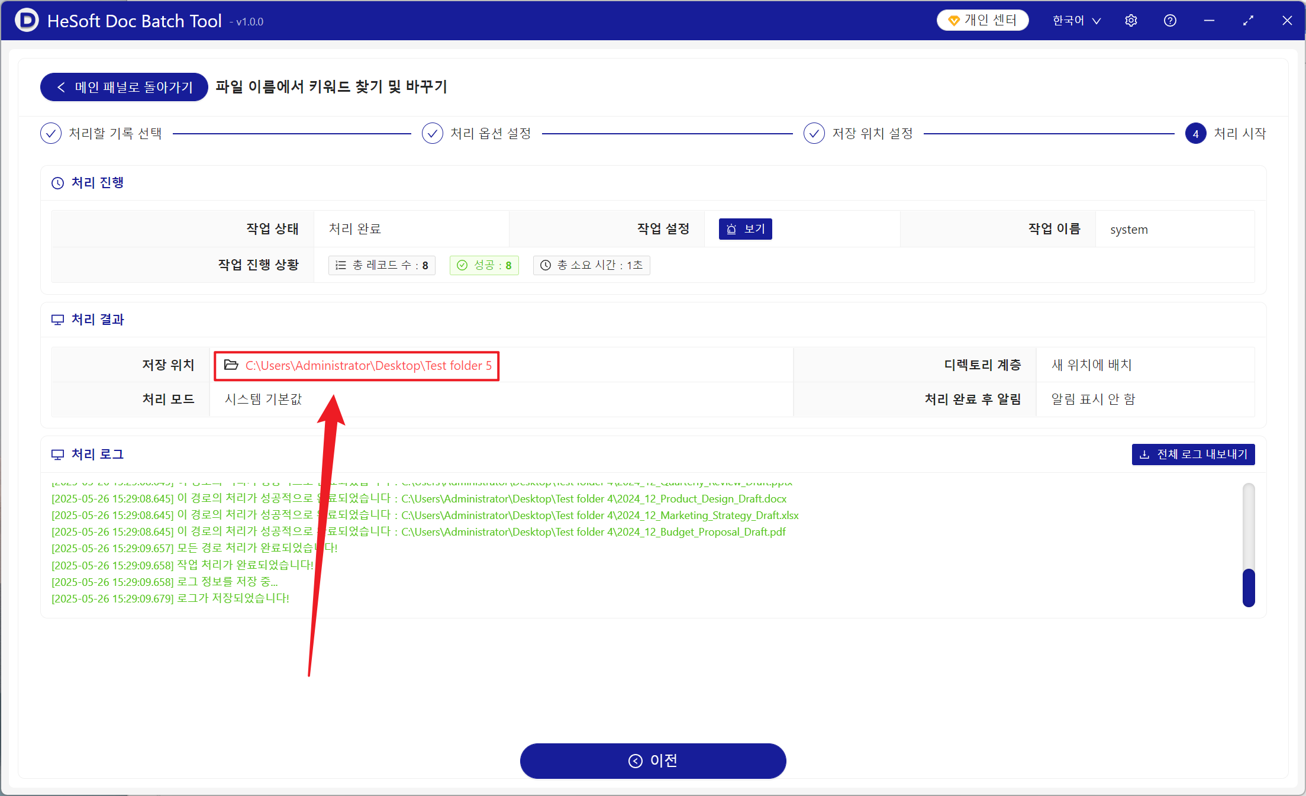1306x796 pixels.
Task: Click the monitor icon next to 처리 로그
Action: 57,455
